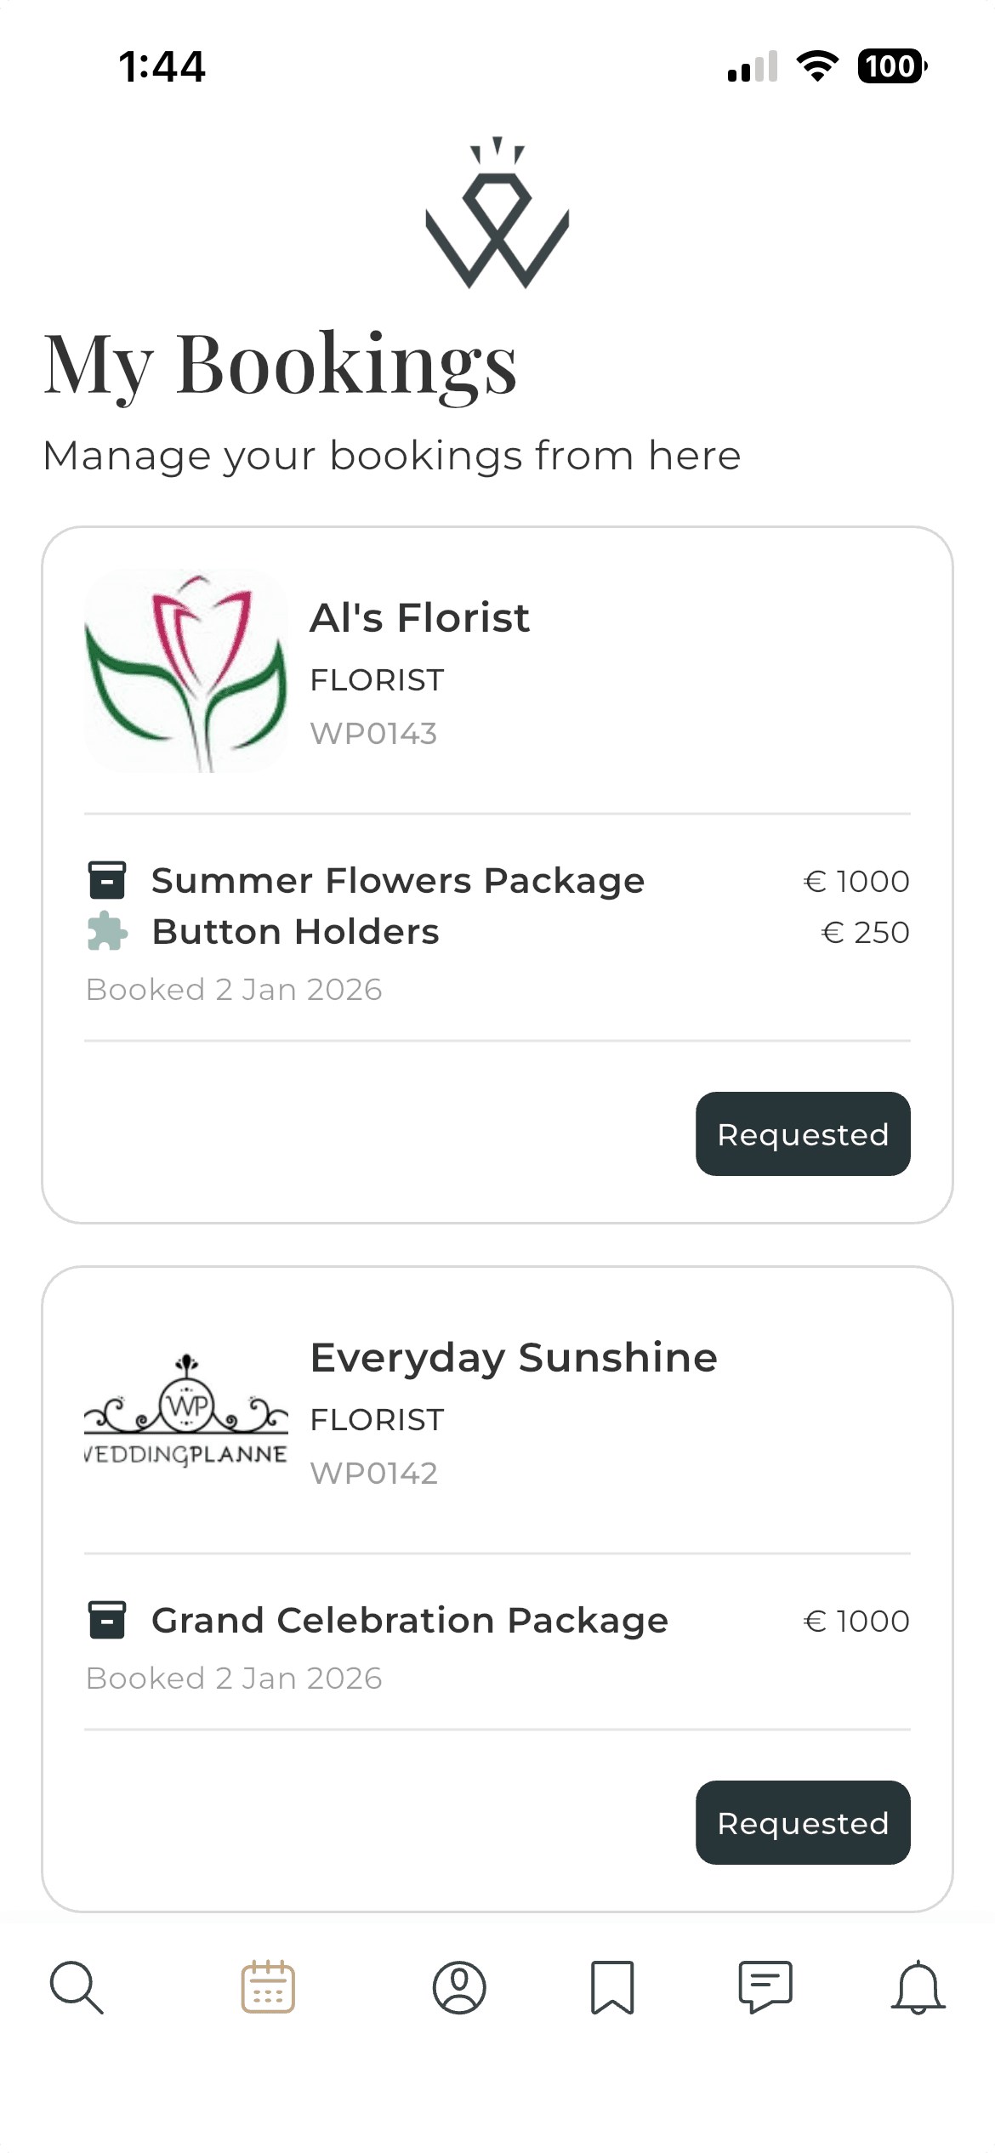This screenshot has width=995, height=2153.
Task: Open the chat messages tab icon
Action: [x=765, y=1987]
